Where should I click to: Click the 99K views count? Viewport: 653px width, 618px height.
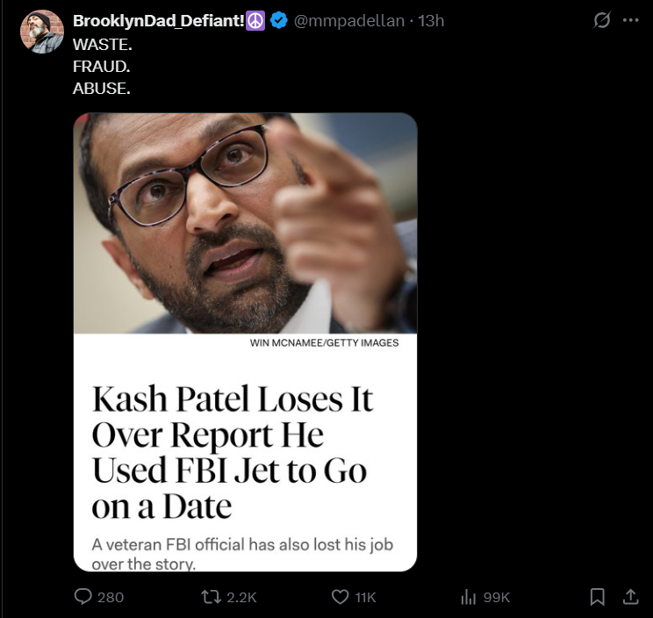(x=496, y=597)
